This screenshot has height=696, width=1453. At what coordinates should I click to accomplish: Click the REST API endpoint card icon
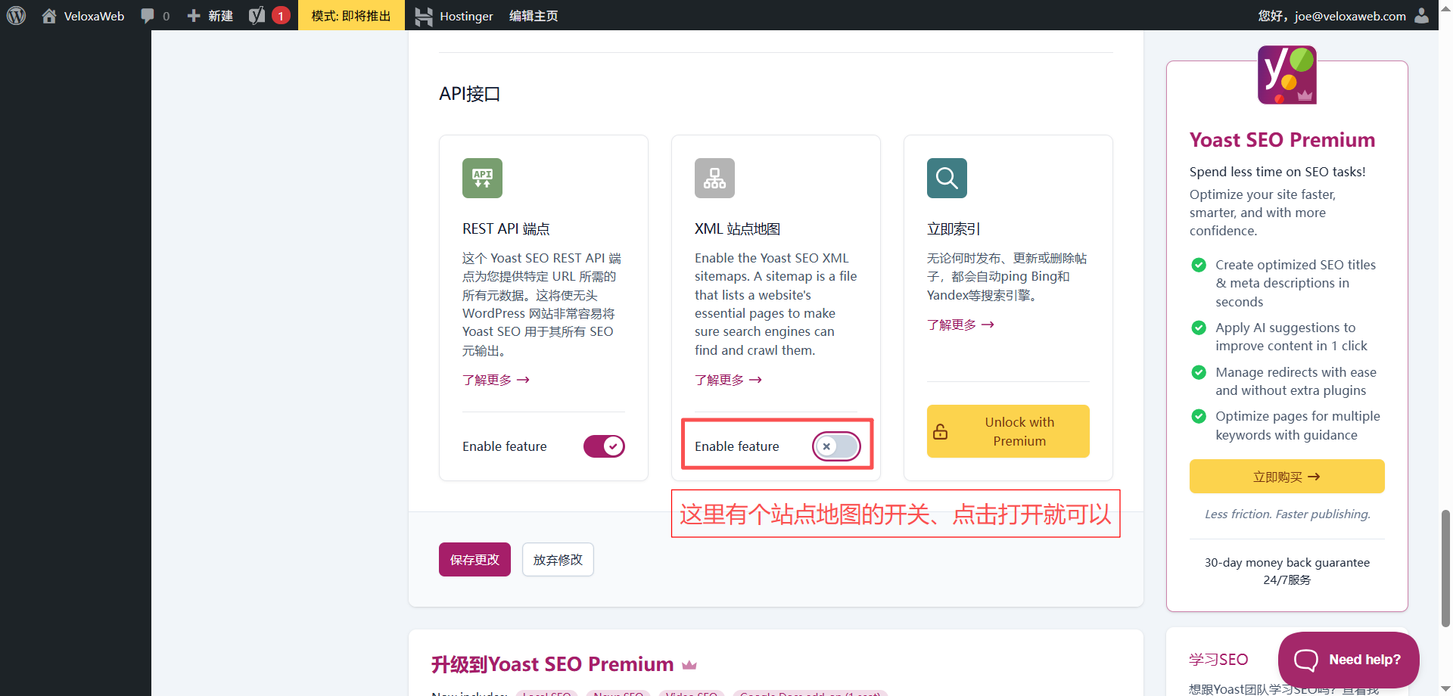482,178
